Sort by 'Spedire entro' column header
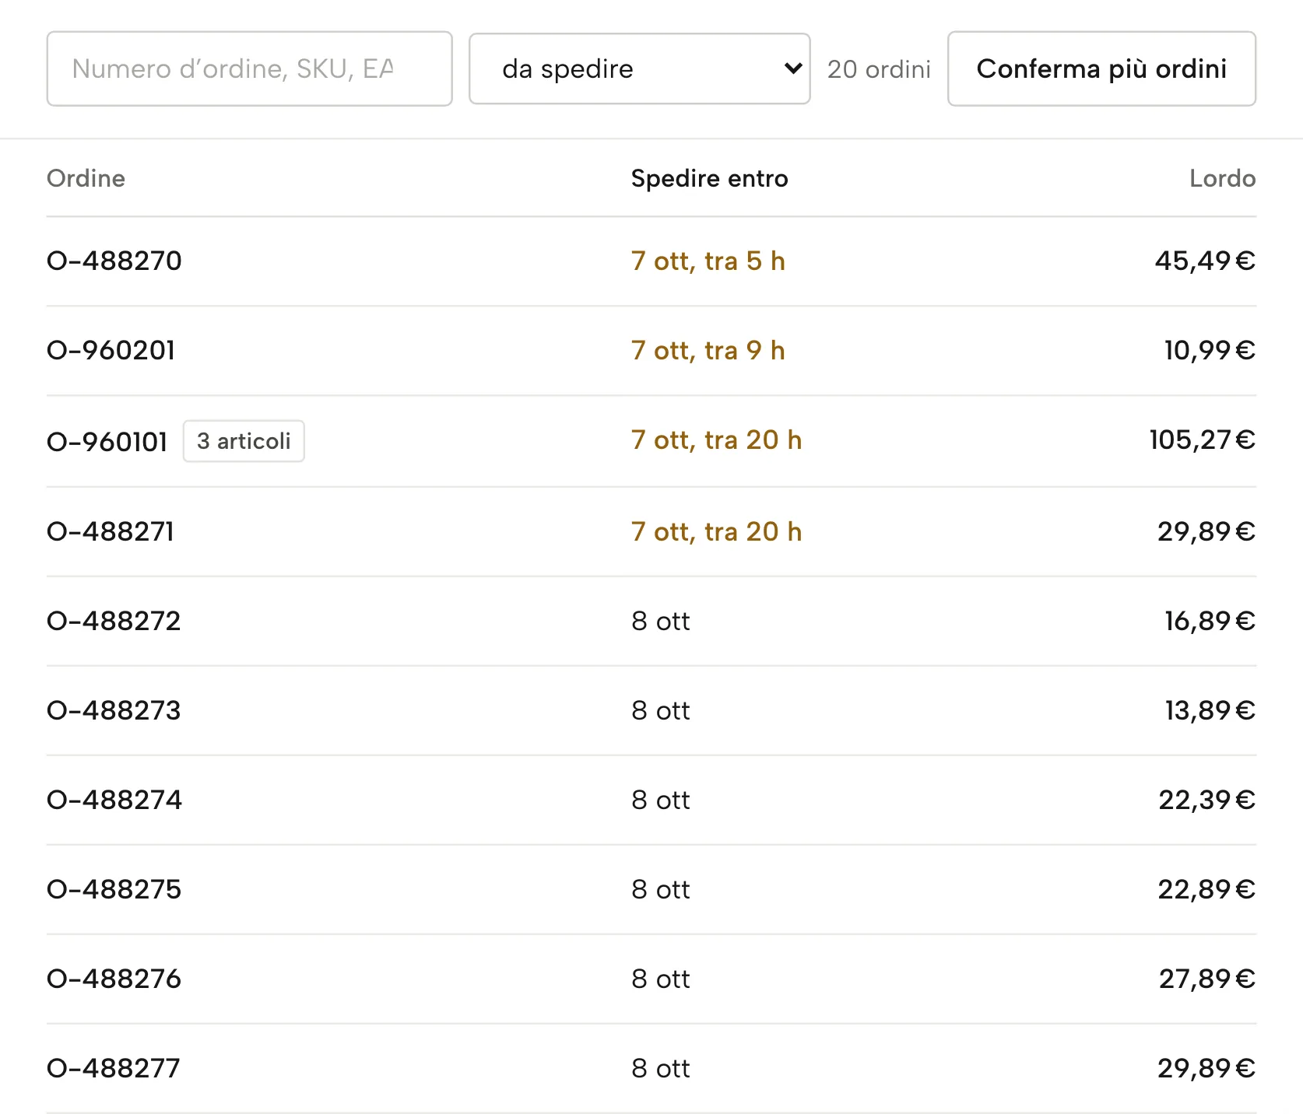The width and height of the screenshot is (1303, 1114). tap(709, 178)
